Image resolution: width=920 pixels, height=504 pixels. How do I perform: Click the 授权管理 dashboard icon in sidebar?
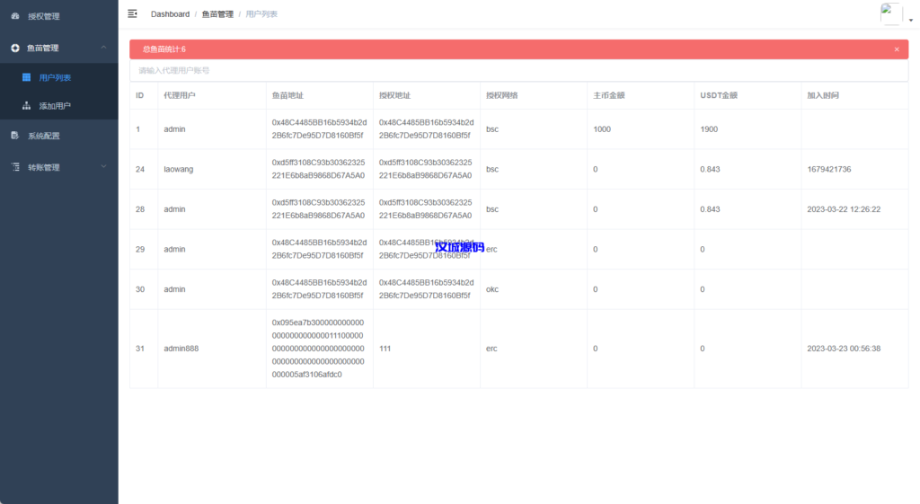[15, 16]
